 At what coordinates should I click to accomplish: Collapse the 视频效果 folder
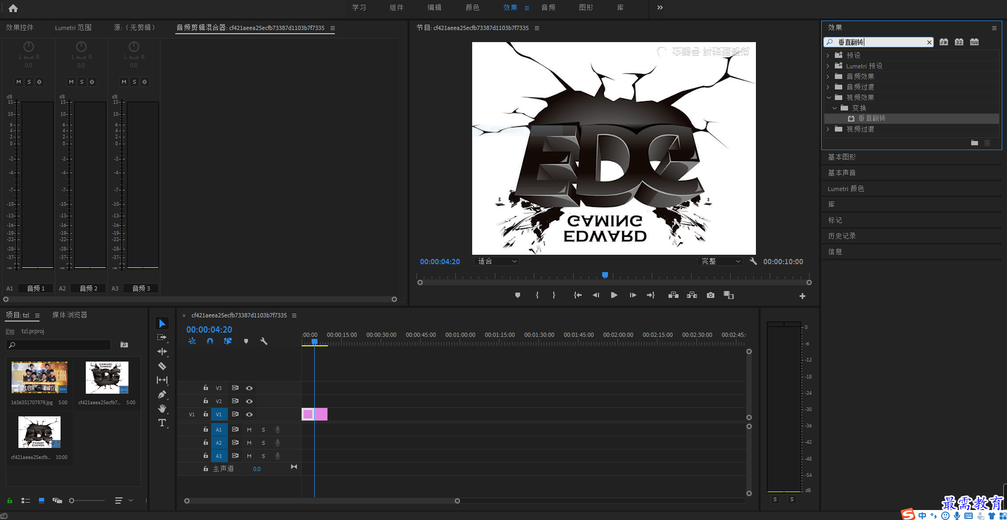829,97
